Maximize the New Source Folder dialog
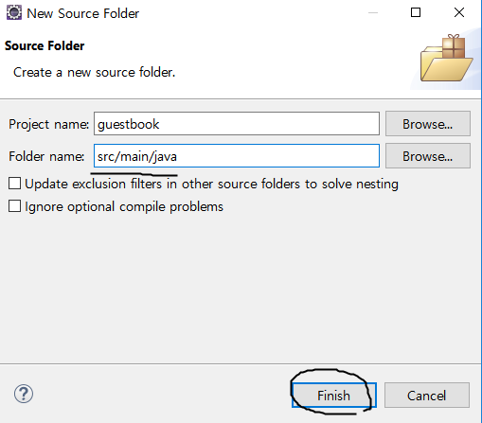This screenshot has height=423, width=482. click(416, 12)
